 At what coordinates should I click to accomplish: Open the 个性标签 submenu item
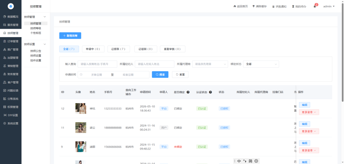point(36,33)
